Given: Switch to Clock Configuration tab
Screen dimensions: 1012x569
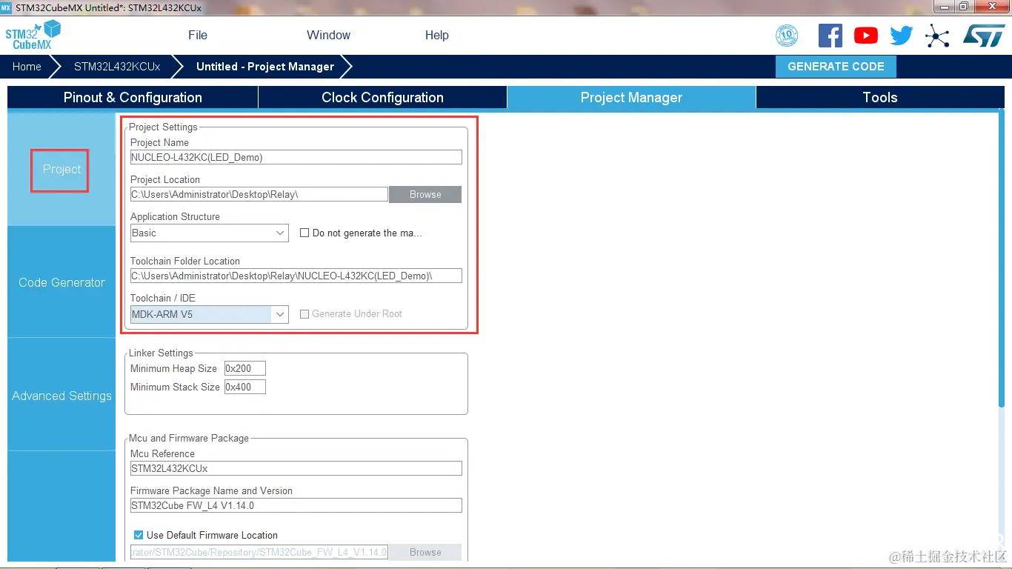Looking at the screenshot, I should click(x=382, y=97).
